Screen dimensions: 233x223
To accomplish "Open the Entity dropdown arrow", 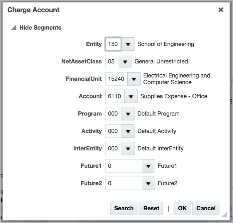I will pyautogui.click(x=128, y=44).
